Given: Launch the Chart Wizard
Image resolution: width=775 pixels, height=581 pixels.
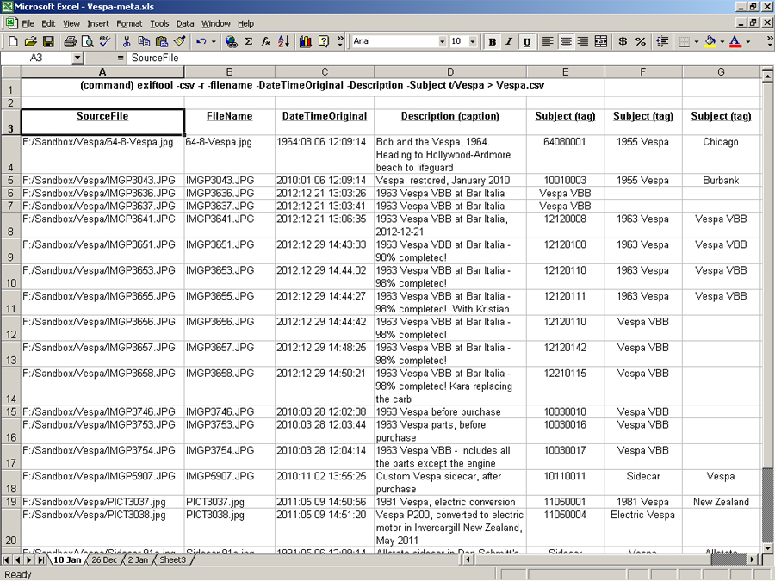Looking at the screenshot, I should click(x=305, y=41).
